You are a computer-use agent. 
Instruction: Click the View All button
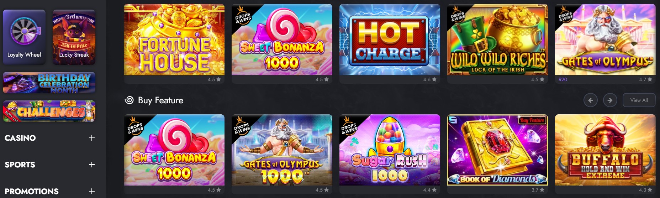[639, 100]
